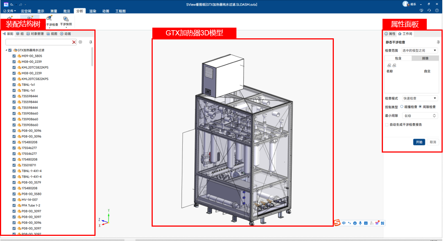This screenshot has height=241, width=443.
Task: Uncheck the M09-00_3805 checkbox
Action: coord(14,56)
